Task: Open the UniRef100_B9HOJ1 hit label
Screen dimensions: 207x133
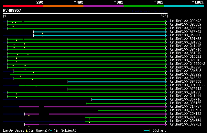Action: tap(186, 28)
